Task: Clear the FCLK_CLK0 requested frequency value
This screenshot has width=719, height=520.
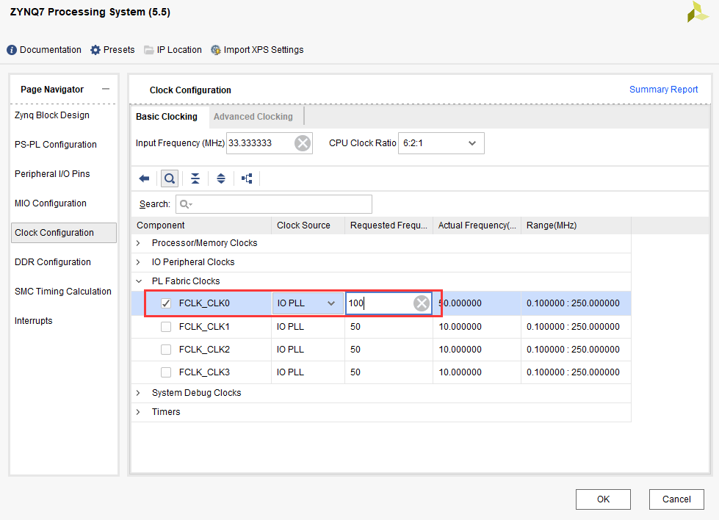Action: [x=422, y=303]
